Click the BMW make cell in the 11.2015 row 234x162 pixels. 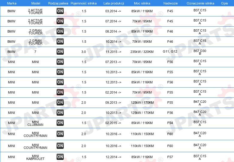pyautogui.click(x=11, y=52)
